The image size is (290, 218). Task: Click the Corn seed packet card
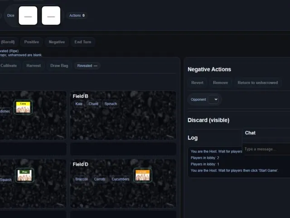tap(23, 107)
